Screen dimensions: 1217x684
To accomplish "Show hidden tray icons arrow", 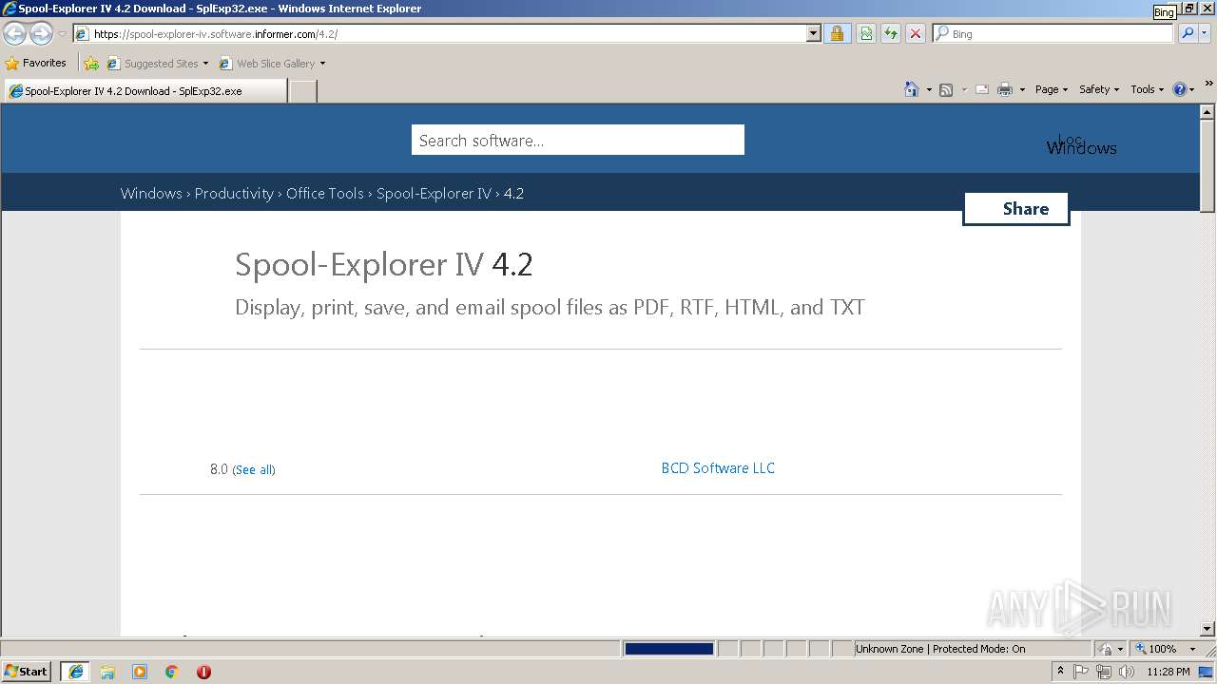I will (1060, 671).
